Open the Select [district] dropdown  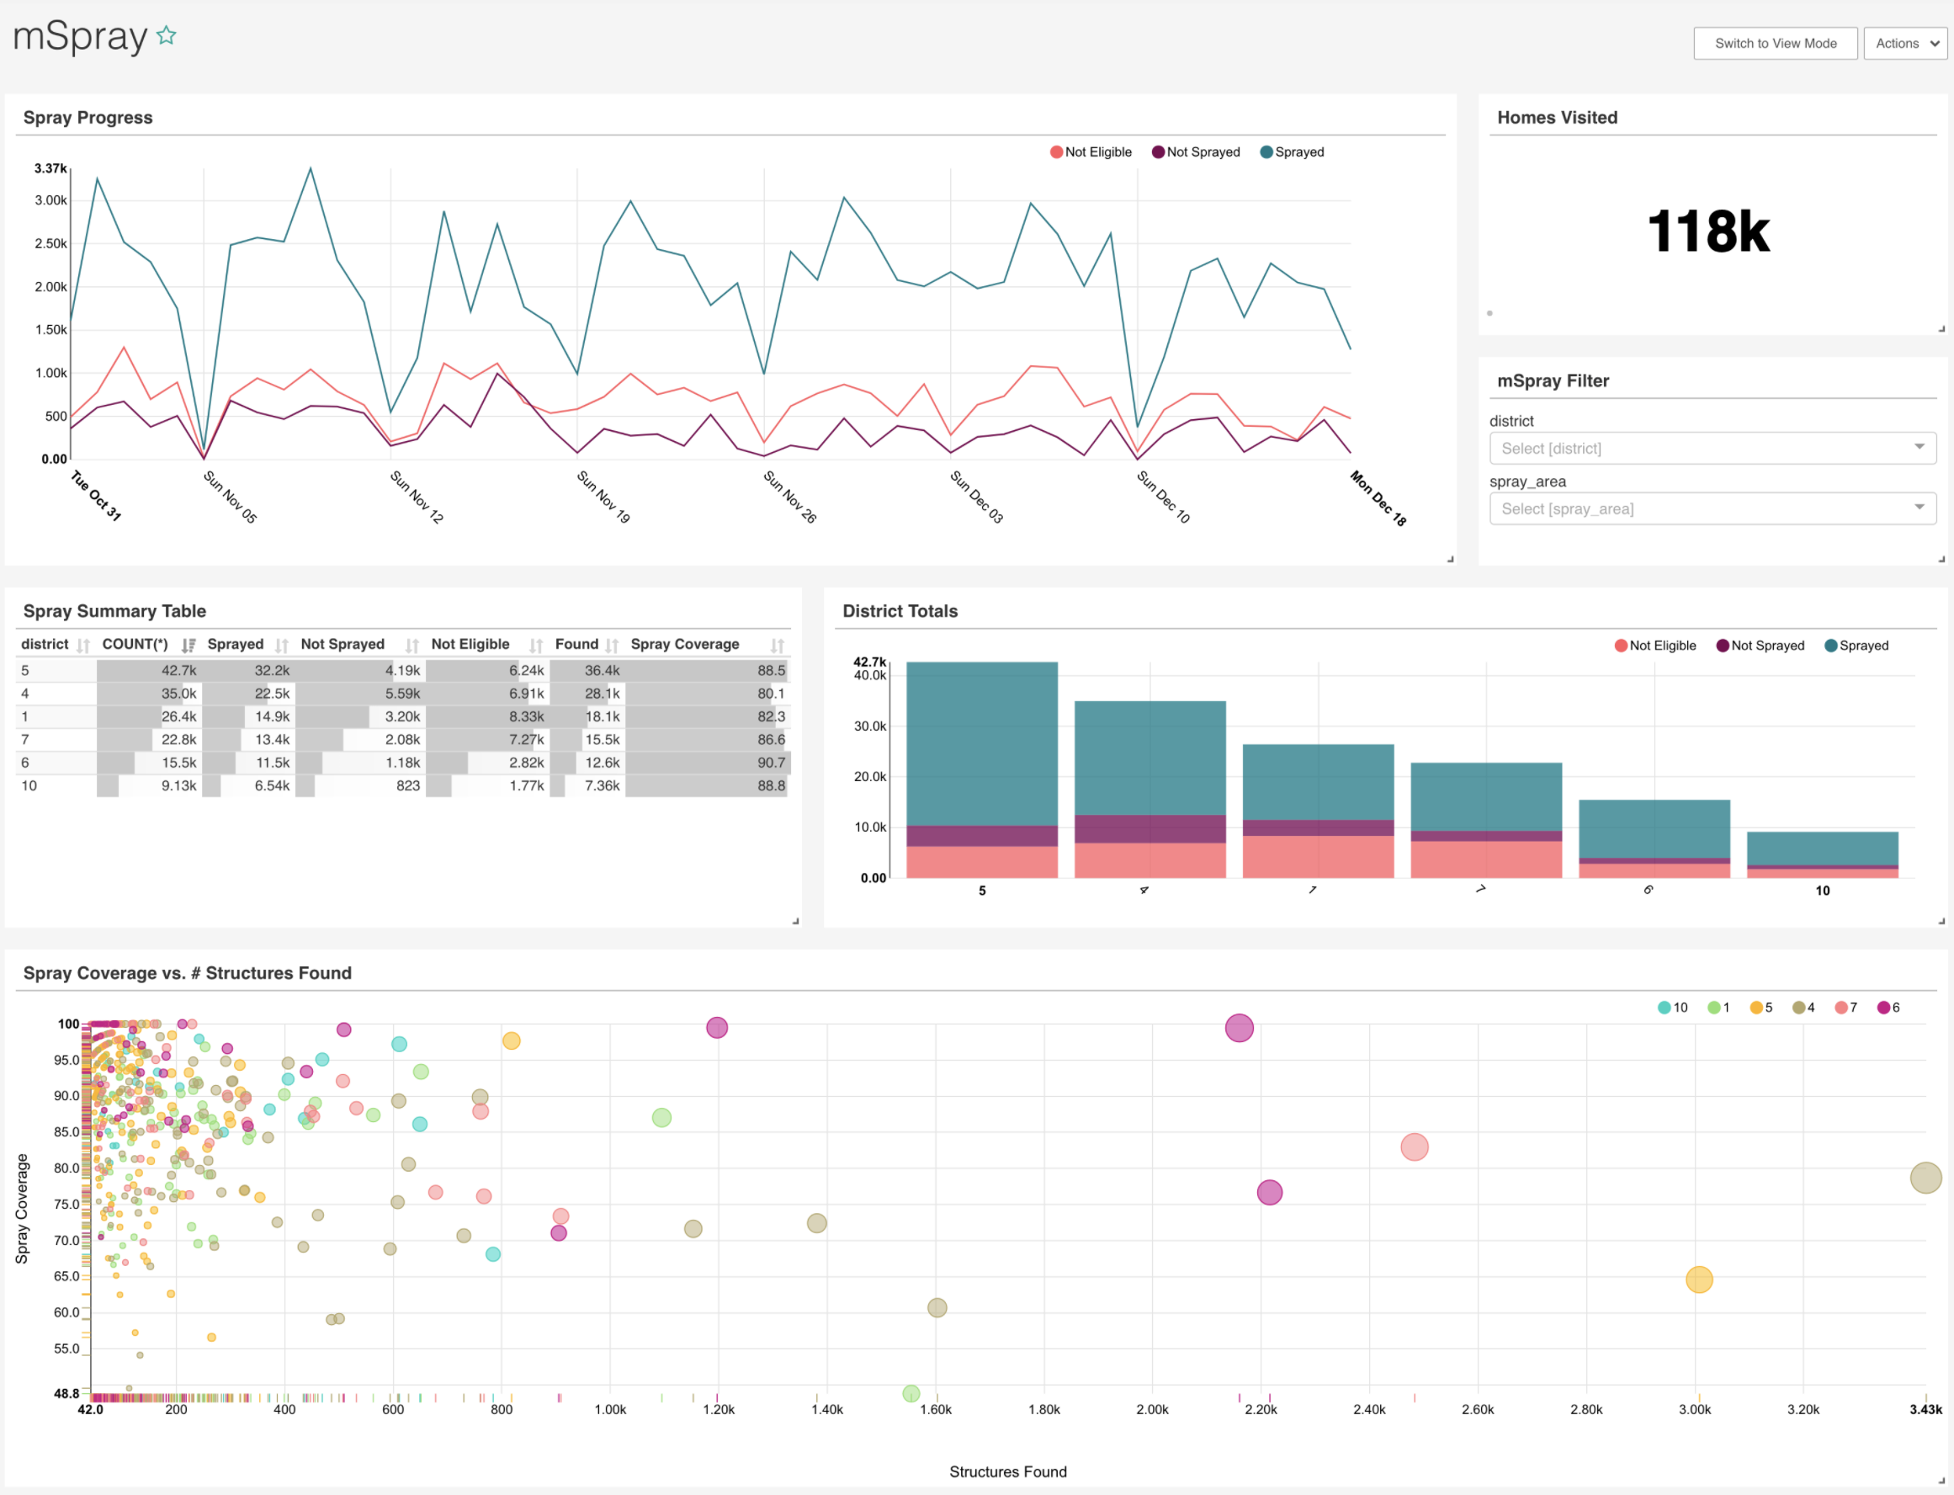click(1712, 448)
